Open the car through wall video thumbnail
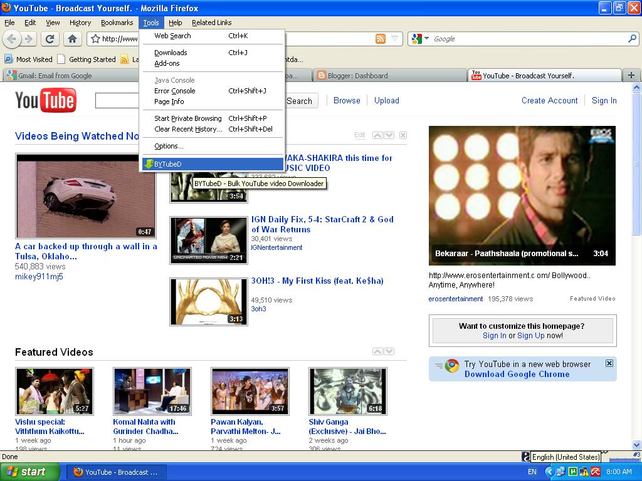 [85, 196]
